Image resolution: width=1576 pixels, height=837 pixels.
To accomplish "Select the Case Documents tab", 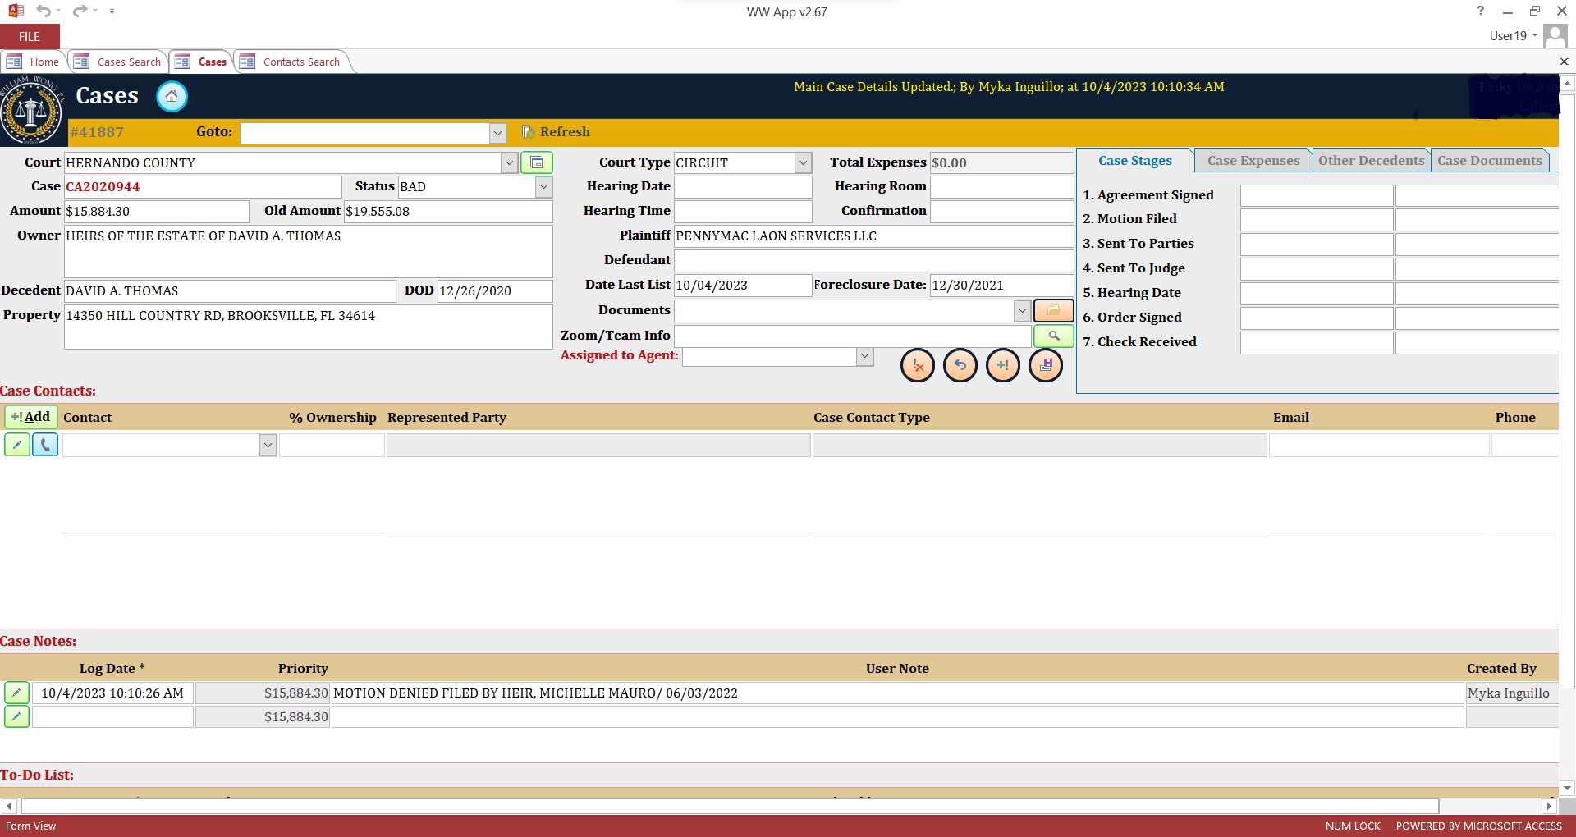I will [1489, 161].
